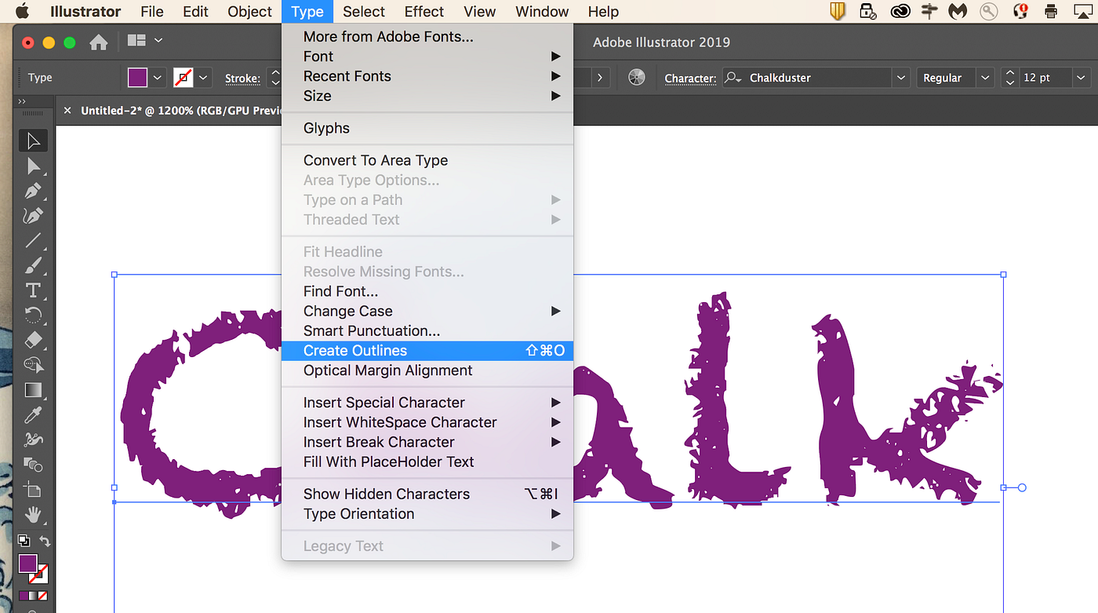Viewport: 1098px width, 613px height.
Task: Select the Eraser tool
Action: tap(33, 340)
